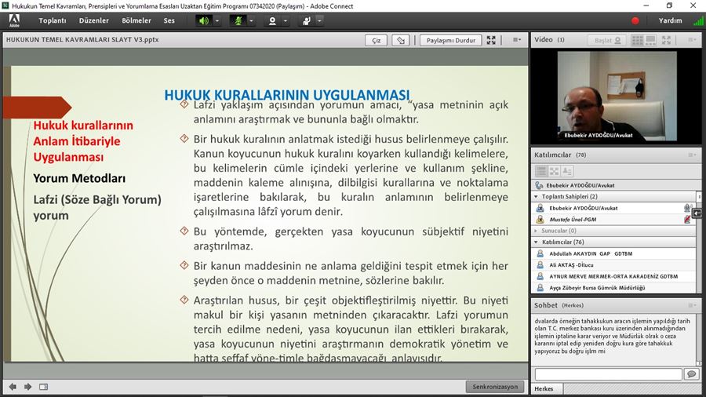Go to previous slide arrow
The image size is (706, 397).
point(13,386)
